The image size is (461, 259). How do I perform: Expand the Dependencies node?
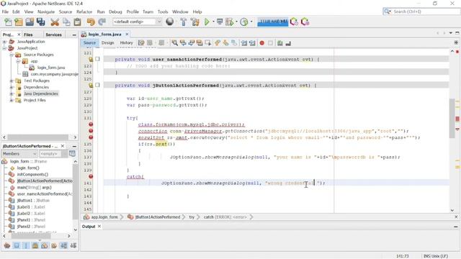[12, 87]
